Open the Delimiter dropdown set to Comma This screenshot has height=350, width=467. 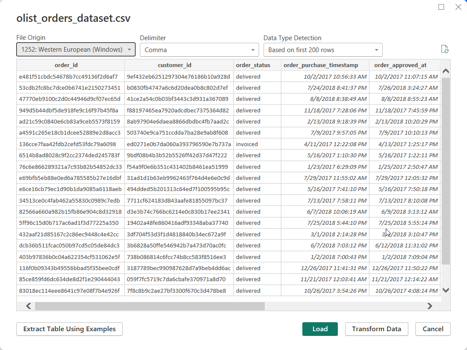[x=199, y=50]
